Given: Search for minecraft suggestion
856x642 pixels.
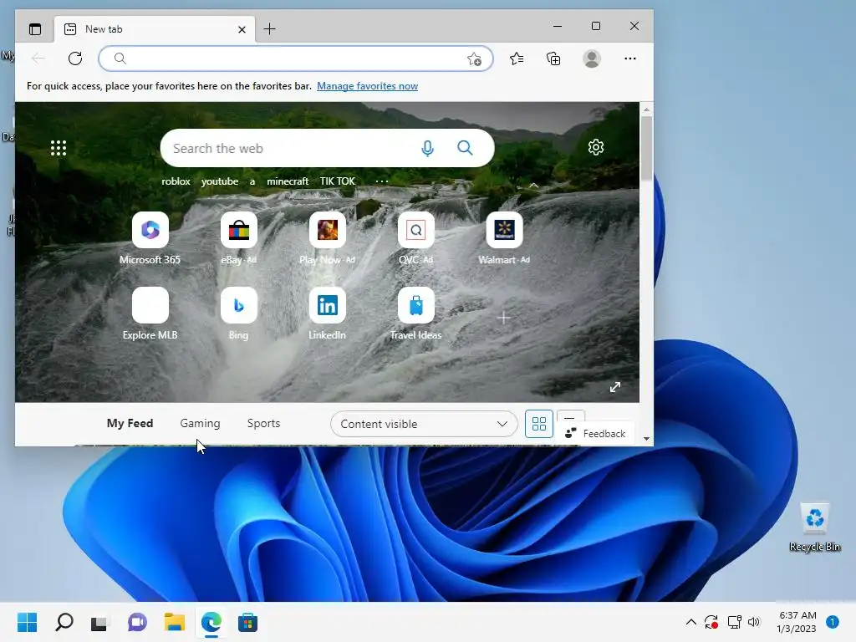Looking at the screenshot, I should (288, 181).
